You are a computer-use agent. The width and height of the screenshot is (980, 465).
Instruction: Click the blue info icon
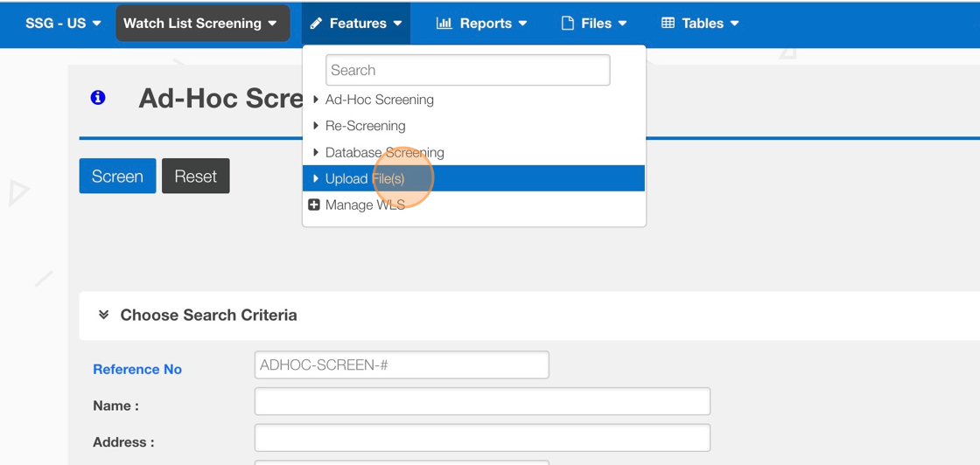tap(98, 98)
